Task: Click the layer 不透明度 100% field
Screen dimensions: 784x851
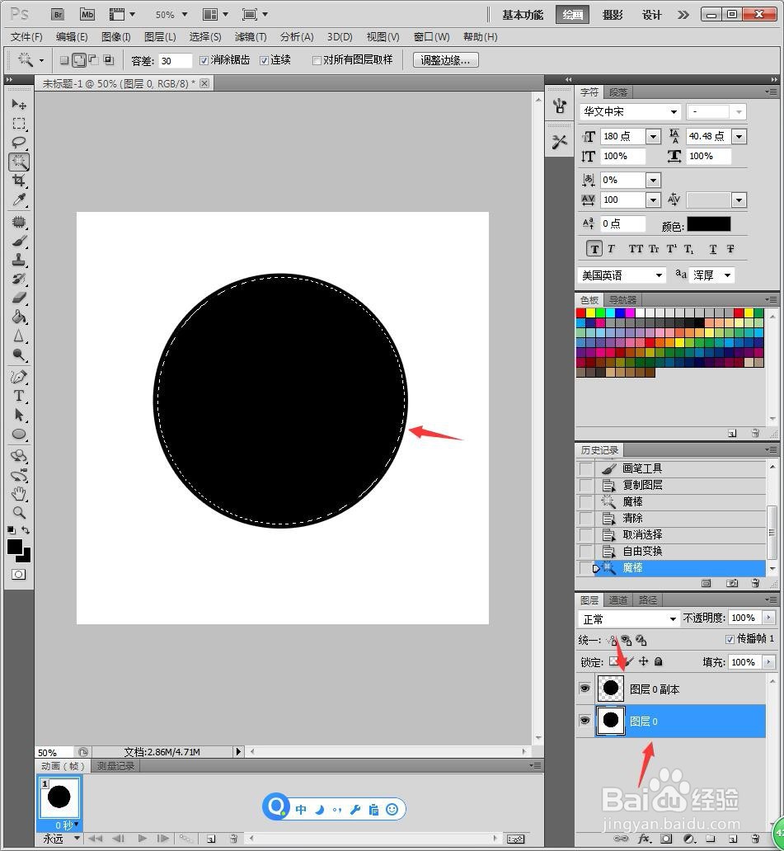Action: [744, 618]
